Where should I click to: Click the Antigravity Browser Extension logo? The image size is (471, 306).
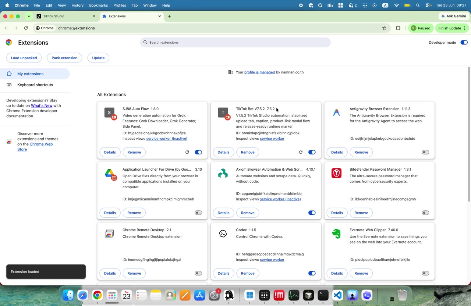click(336, 113)
